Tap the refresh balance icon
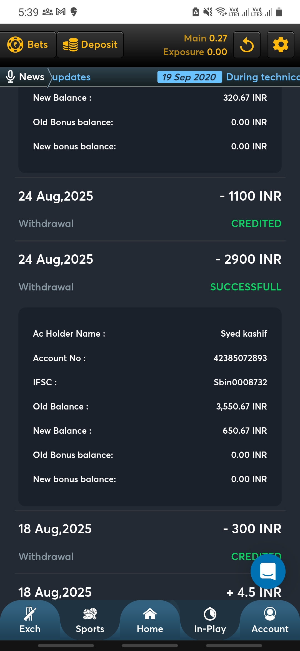This screenshot has width=300, height=651. coord(247,45)
